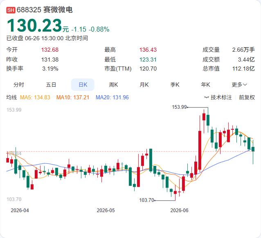Click the stock name 688325 赛微微电
The height and width of the screenshot is (238, 261).
point(45,10)
